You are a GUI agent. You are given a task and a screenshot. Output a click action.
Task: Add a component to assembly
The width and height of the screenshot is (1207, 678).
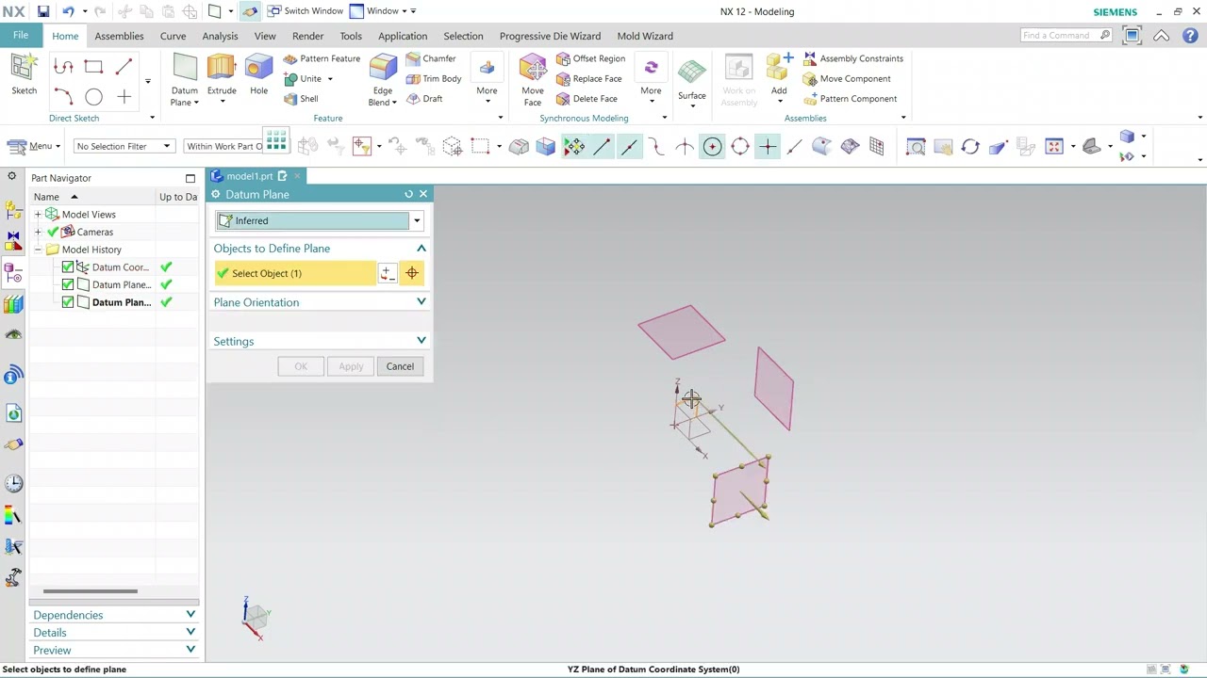779,75
